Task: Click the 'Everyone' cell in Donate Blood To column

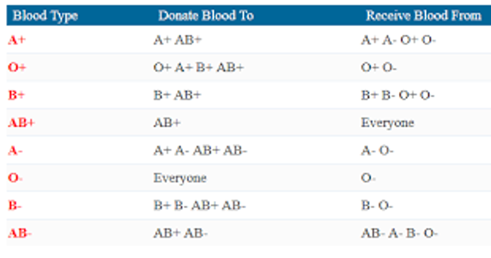Action: pos(180,178)
